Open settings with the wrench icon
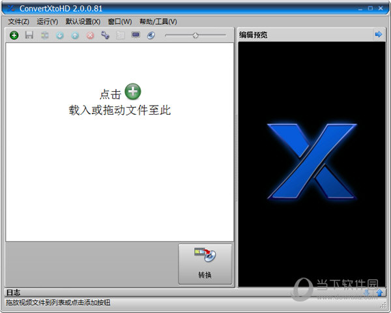The width and height of the screenshot is (391, 313). tap(105, 35)
